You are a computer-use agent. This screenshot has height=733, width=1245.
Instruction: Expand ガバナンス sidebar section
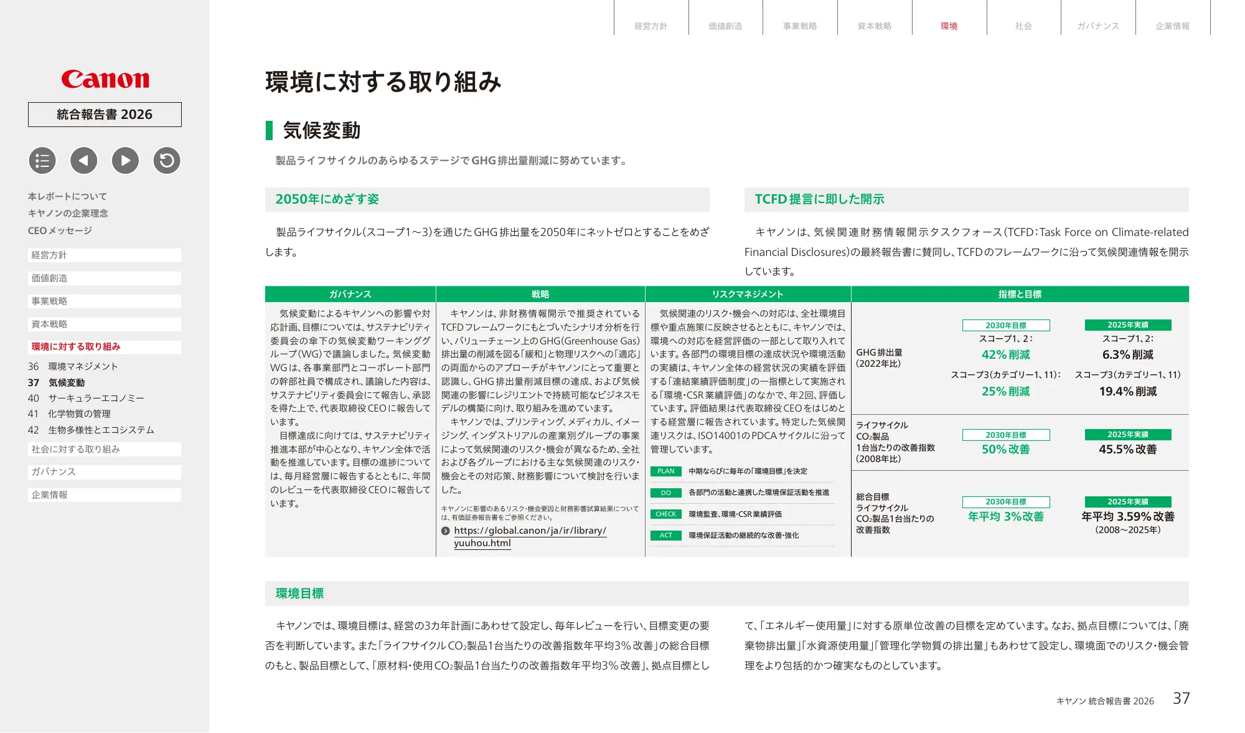click(105, 472)
